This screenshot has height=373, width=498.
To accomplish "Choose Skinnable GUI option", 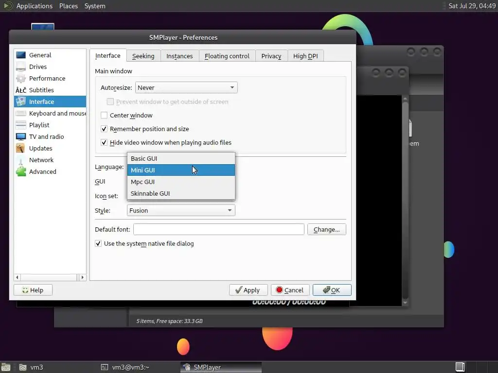I will pyautogui.click(x=181, y=193).
